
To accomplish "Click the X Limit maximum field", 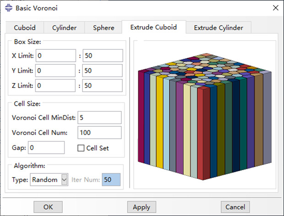I will tap(103, 55).
